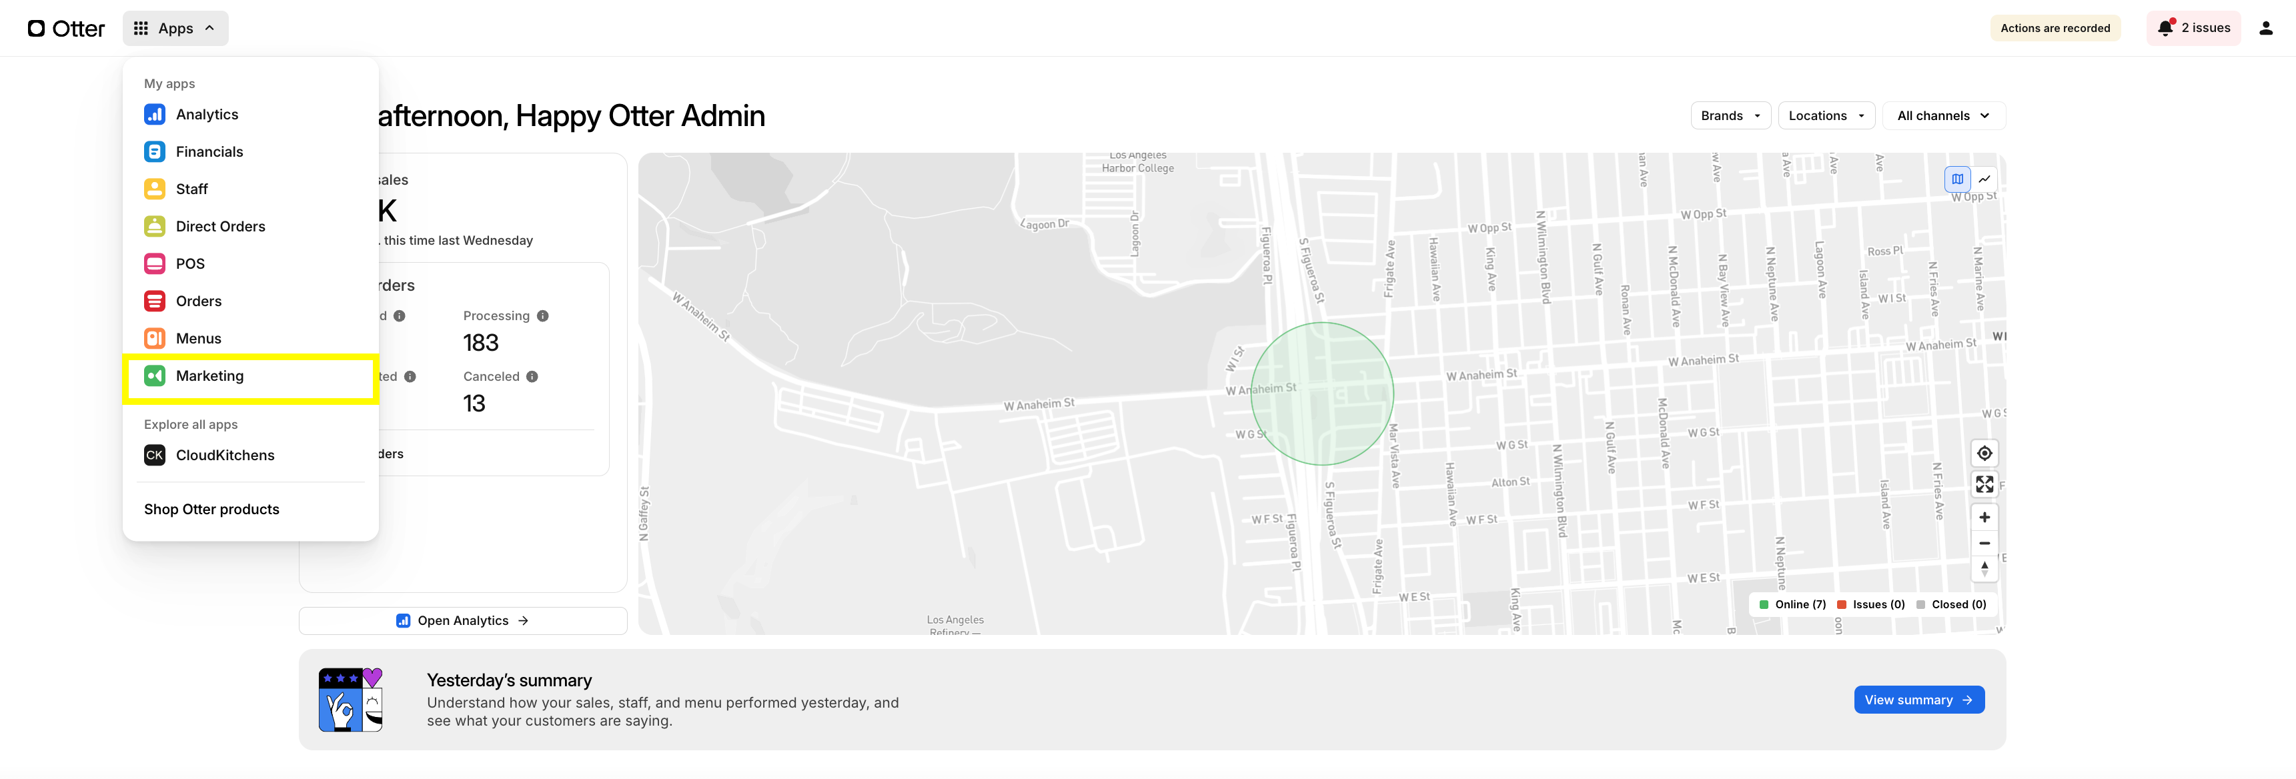The width and height of the screenshot is (2296, 779).
Task: Open the Financials app icon
Action: point(154,151)
